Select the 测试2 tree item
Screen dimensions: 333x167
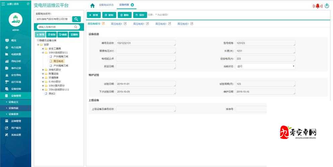pyautogui.click(x=52, y=94)
